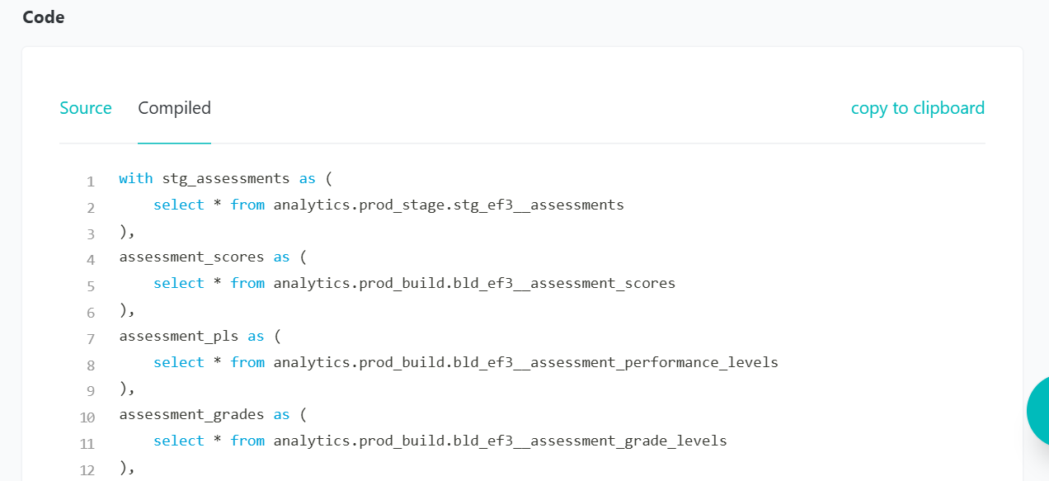The image size is (1049, 481).
Task: Click the assessment_scores CTE name
Action: pos(191,257)
